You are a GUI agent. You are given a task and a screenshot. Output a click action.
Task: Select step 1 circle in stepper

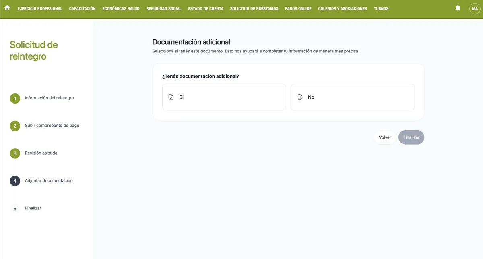pos(15,98)
